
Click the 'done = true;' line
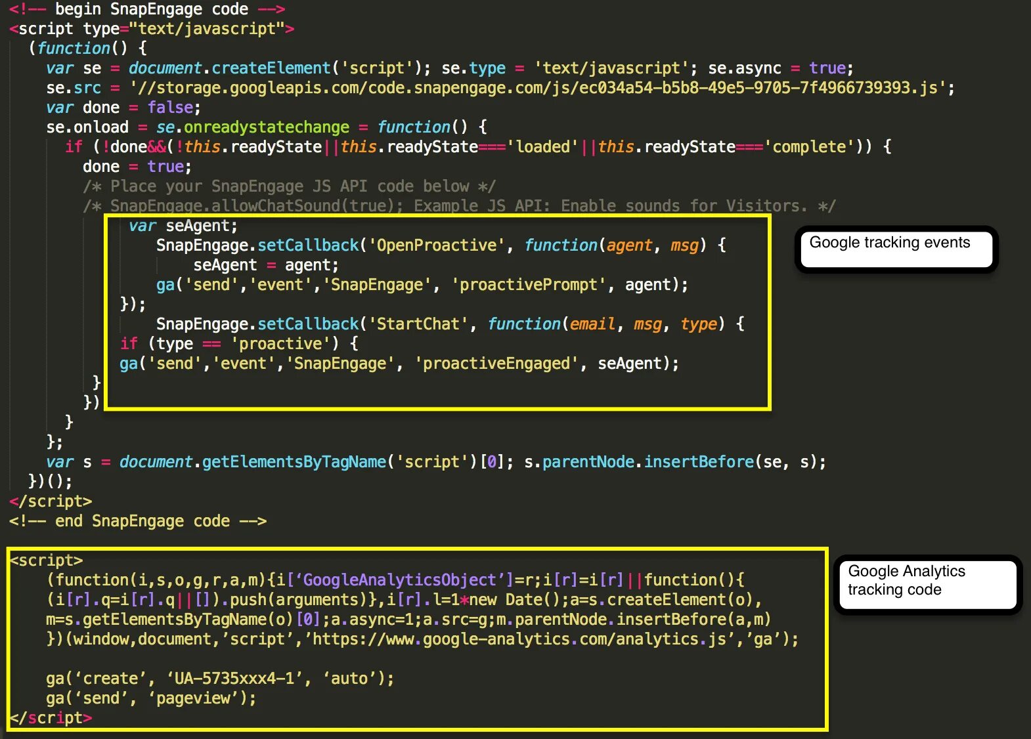(137, 167)
